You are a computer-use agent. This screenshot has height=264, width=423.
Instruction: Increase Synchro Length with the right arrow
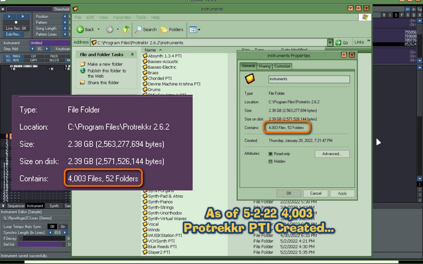pos(65,233)
